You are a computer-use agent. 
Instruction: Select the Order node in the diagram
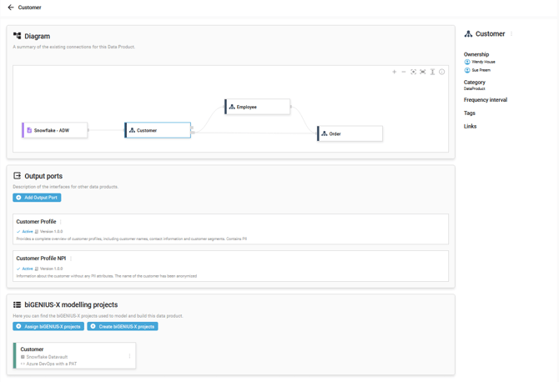[x=350, y=133]
